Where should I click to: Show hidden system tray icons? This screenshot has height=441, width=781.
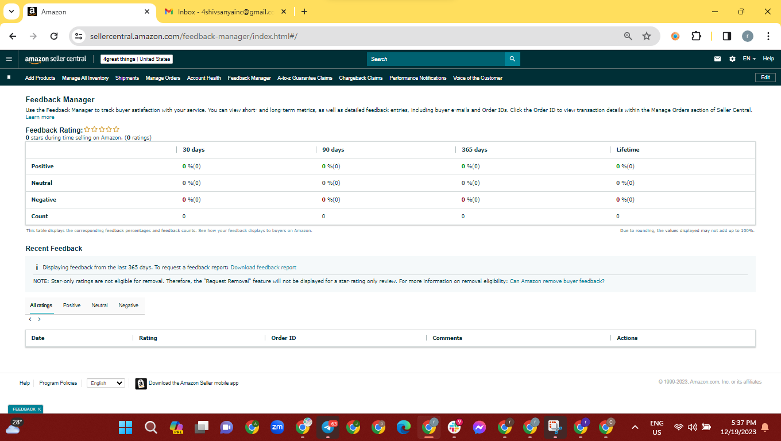(635, 427)
